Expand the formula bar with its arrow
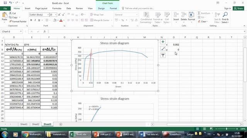 point(244,31)
